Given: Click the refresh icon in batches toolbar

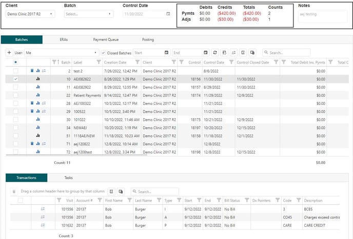Looking at the screenshot, I should click(x=214, y=53).
